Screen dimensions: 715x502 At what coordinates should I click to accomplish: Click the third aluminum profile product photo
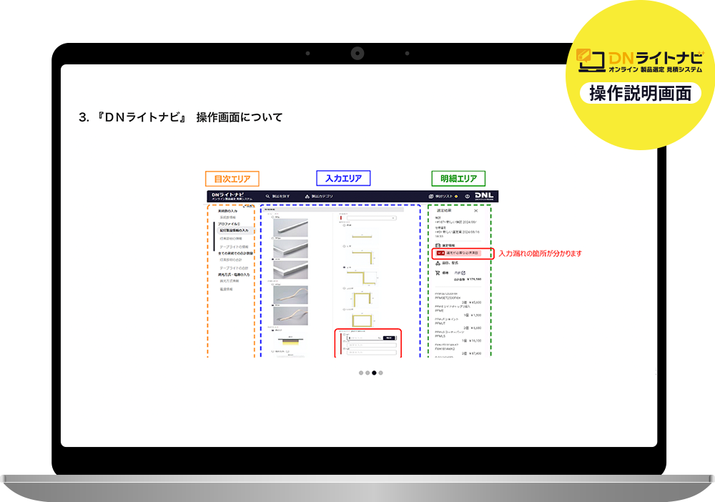pyautogui.click(x=290, y=270)
